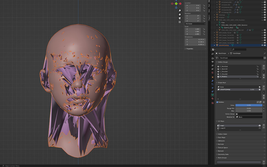Screen dimensions: 267x167
Task: Remove vertex group with minus button
Action: 264,68
